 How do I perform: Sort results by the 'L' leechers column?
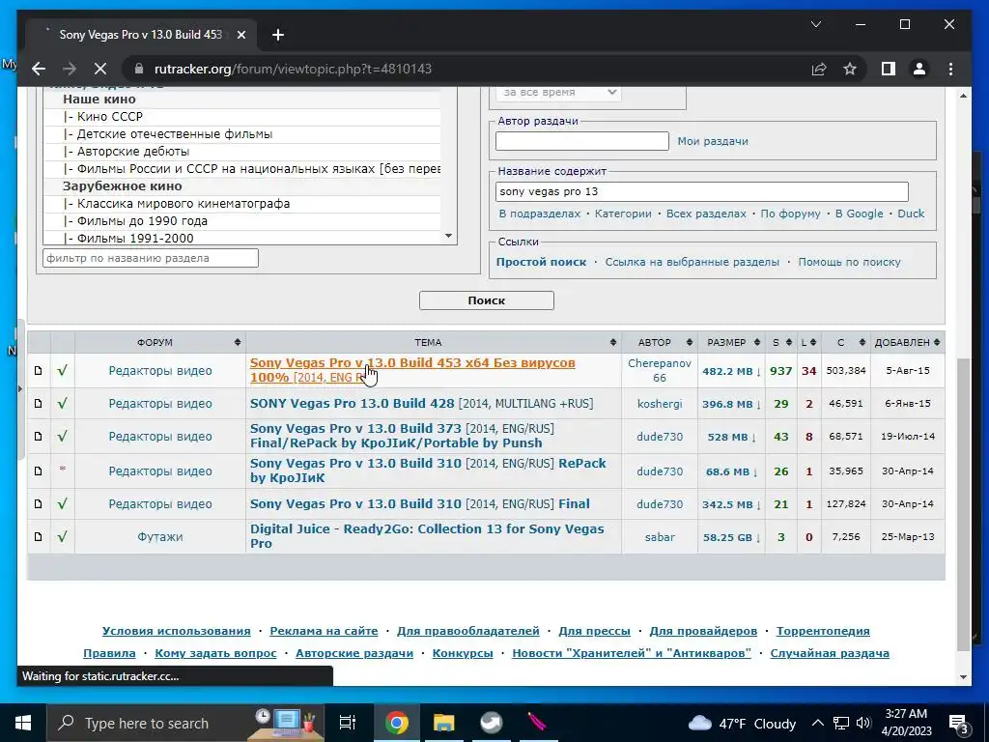tap(808, 342)
